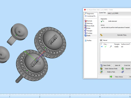
Task: Click the shell row magnifier icon
Action: coord(111,47)
